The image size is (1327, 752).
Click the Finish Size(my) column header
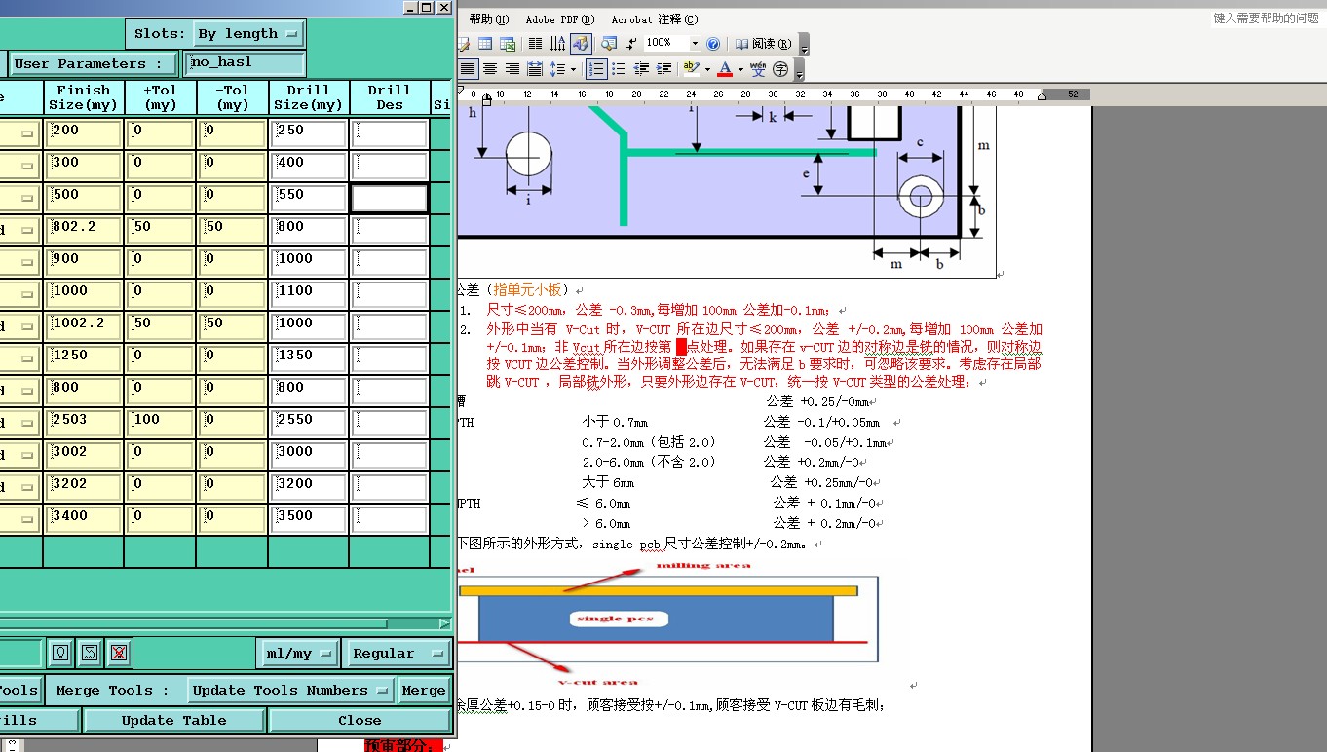tap(84, 97)
